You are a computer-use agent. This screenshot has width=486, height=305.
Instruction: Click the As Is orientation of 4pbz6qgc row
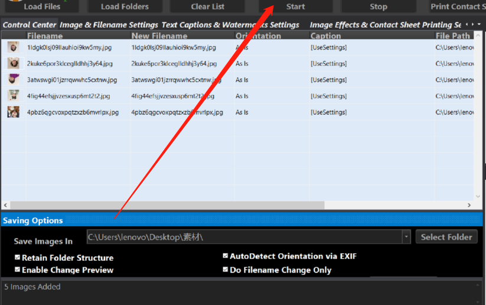(x=242, y=112)
